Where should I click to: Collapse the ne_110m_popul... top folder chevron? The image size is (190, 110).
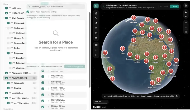[4, 98]
